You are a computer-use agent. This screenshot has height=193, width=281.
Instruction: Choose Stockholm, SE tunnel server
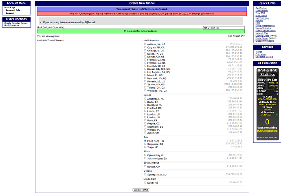(x=145, y=126)
